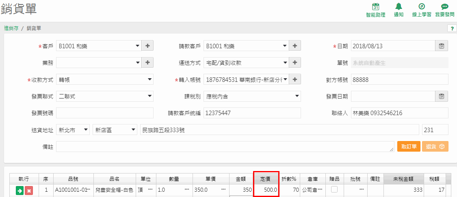This screenshot has height=197, width=457.
Task: Expand the 請款客戶 dropdown
Action: click(x=285, y=46)
